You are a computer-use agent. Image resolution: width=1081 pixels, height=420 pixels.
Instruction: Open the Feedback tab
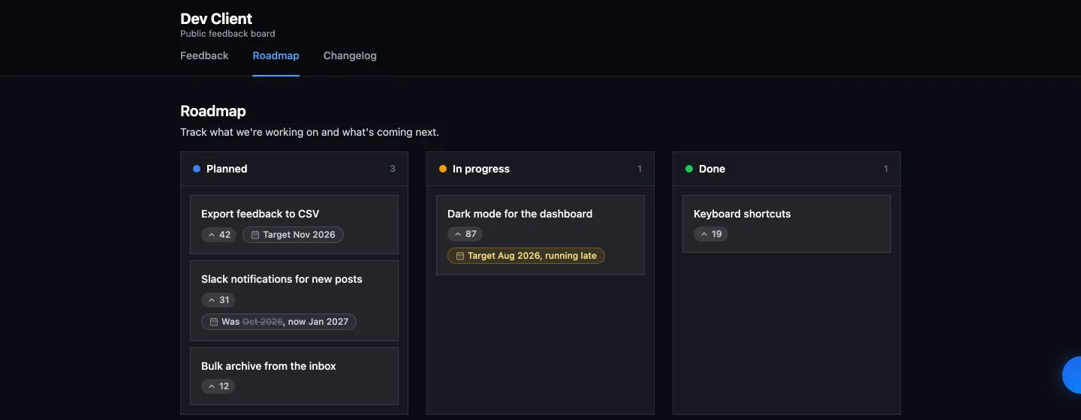click(204, 55)
